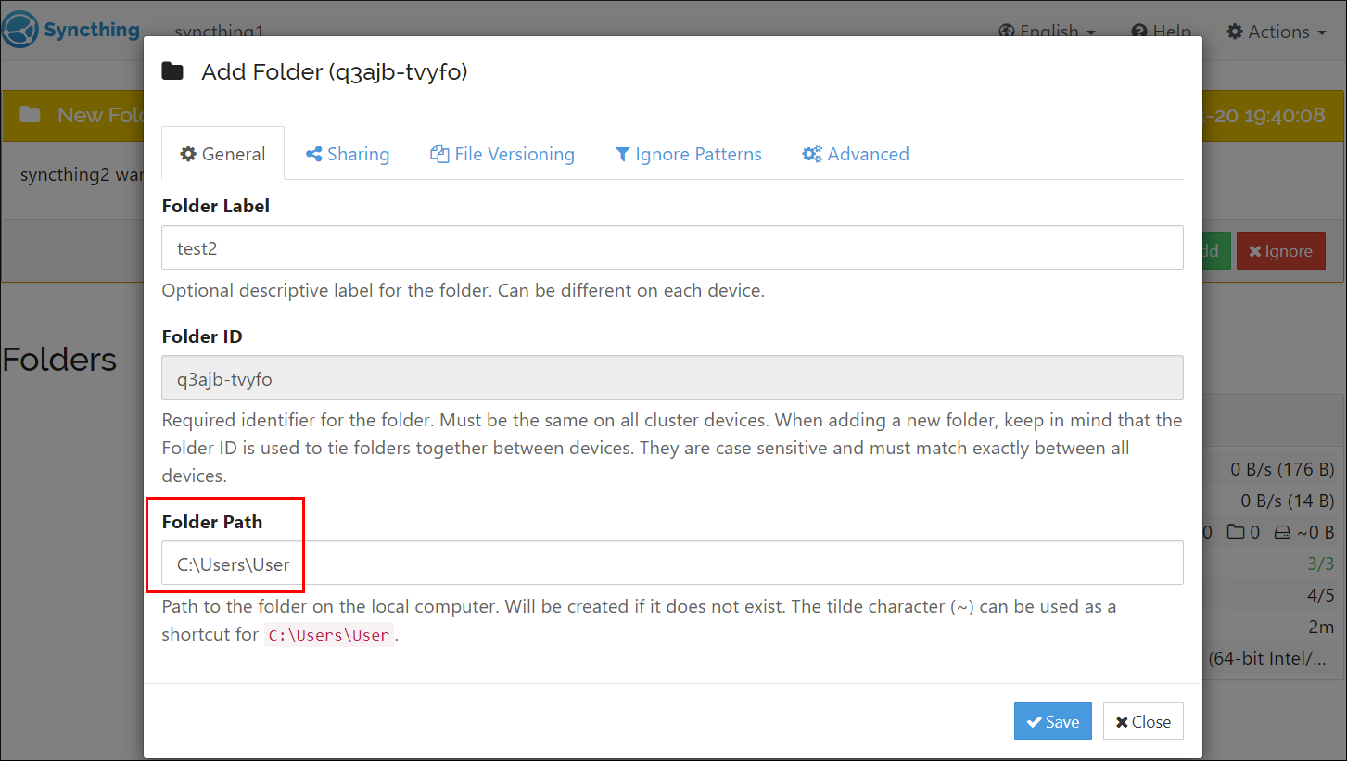
Task: Click the red Ignore button
Action: tap(1280, 250)
